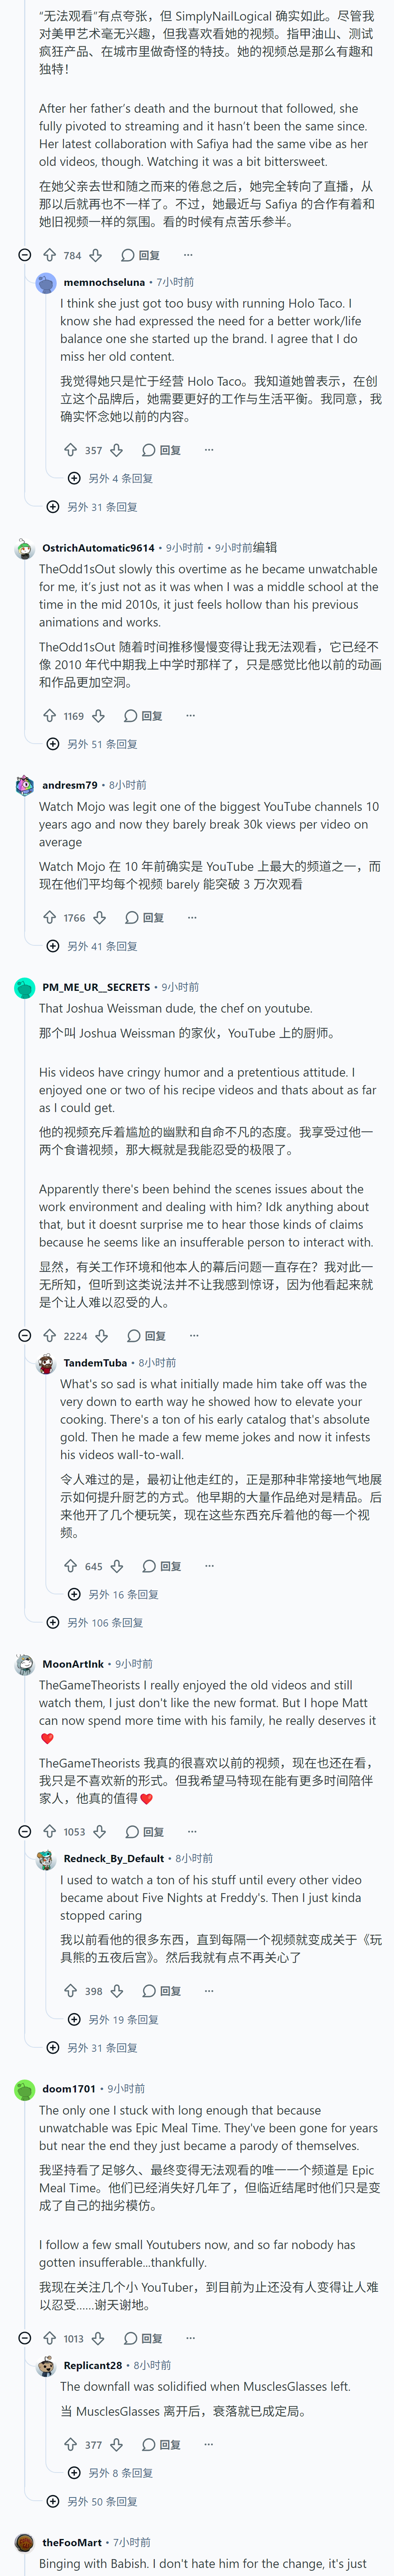
Task: Visit Replicant28's profile via username
Action: (93, 2365)
